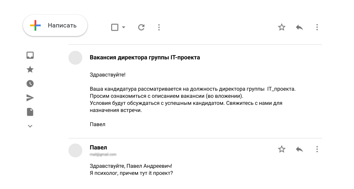Viewport: 354px width, 189px height.
Task: Open Starred folder in sidebar
Action: click(x=30, y=69)
